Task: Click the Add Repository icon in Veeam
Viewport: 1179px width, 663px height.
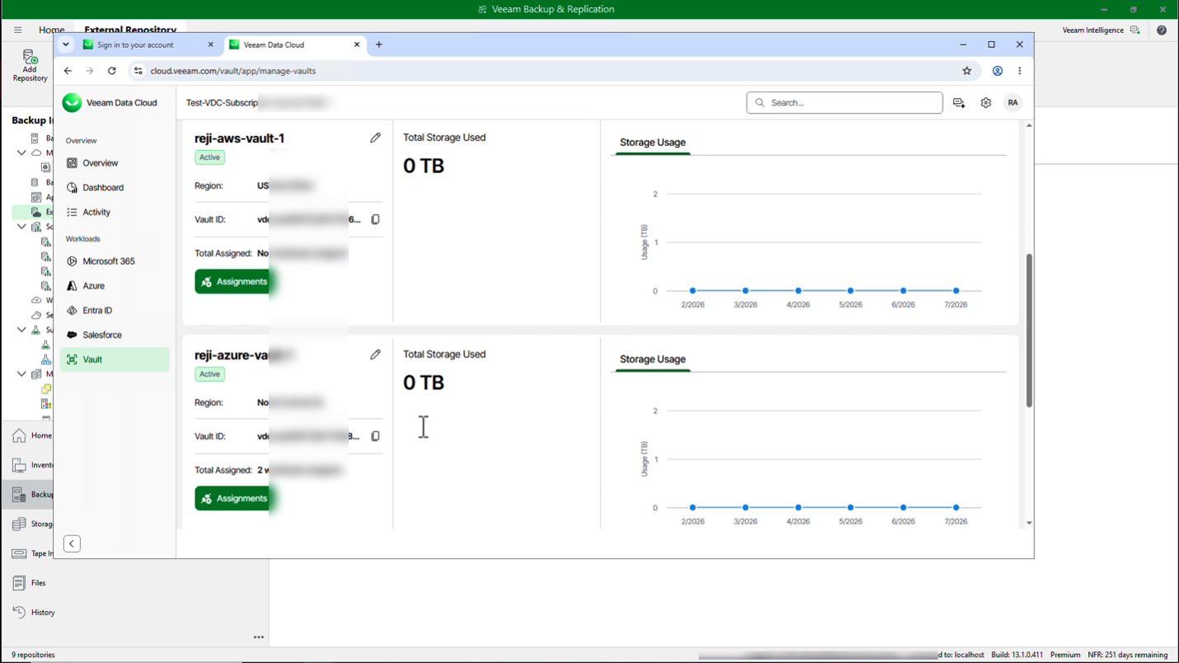Action: [30, 66]
